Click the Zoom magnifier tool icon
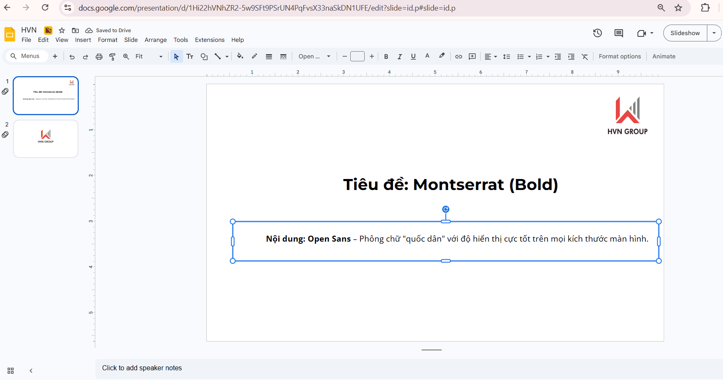Image resolution: width=723 pixels, height=380 pixels. (x=126, y=56)
